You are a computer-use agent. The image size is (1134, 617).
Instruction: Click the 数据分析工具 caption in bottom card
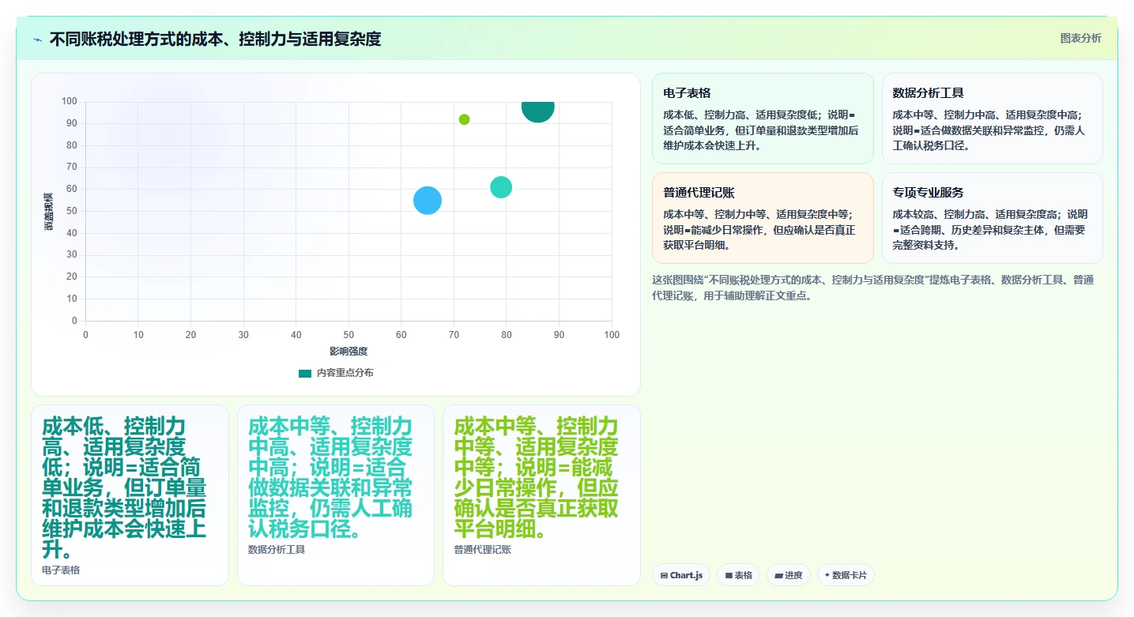pyautogui.click(x=277, y=549)
